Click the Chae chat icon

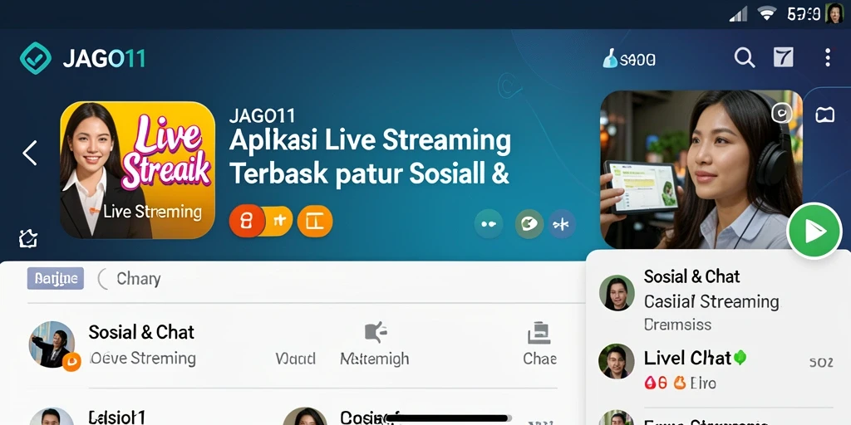click(539, 334)
